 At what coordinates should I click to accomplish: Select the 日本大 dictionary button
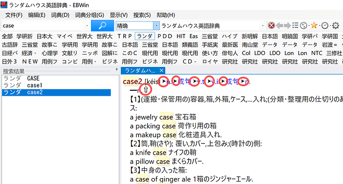(44, 36)
